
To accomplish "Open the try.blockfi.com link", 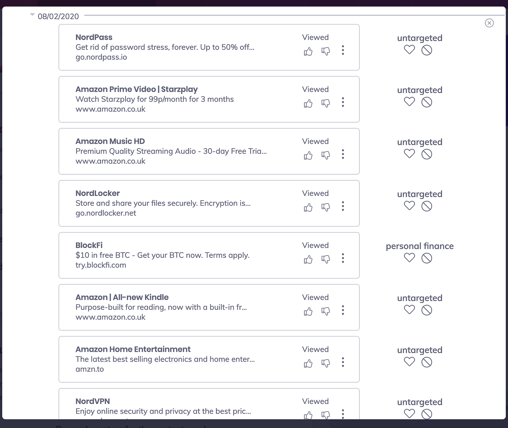I will [x=101, y=265].
